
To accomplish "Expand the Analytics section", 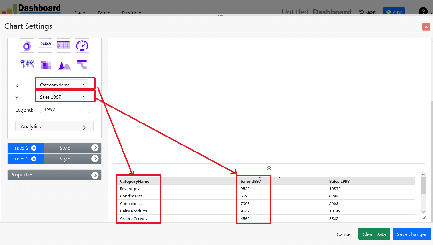I will 54,126.
